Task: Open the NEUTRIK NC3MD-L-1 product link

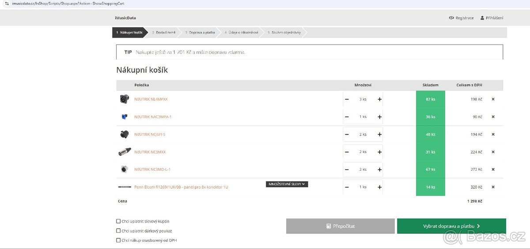Action: coord(152,169)
